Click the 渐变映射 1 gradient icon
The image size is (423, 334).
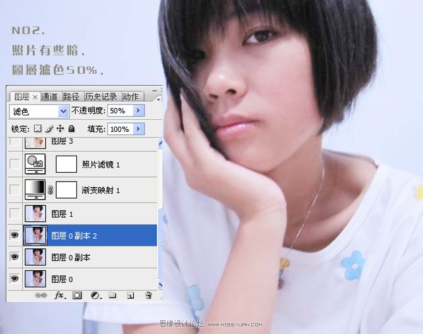tap(35, 190)
